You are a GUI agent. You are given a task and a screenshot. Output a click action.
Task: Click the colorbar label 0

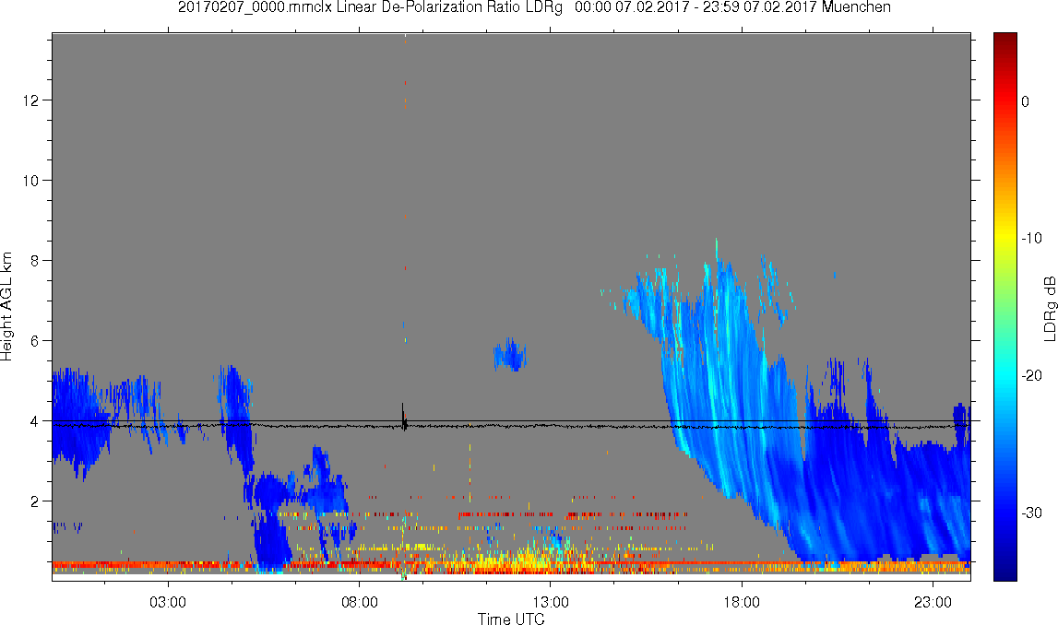[x=1026, y=101]
